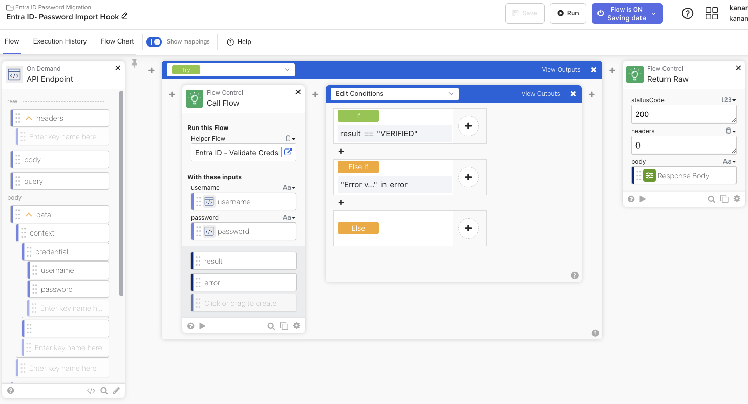Click the API Endpoint card vertical scrollbar

point(121,195)
